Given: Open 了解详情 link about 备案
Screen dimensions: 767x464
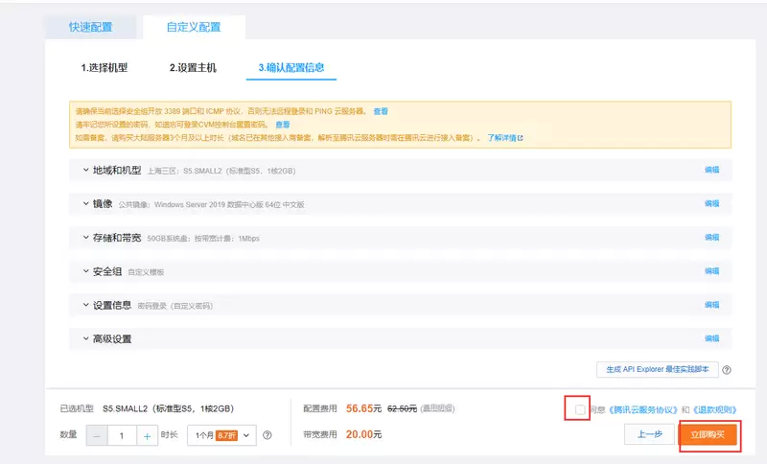Looking at the screenshot, I should pyautogui.click(x=505, y=138).
